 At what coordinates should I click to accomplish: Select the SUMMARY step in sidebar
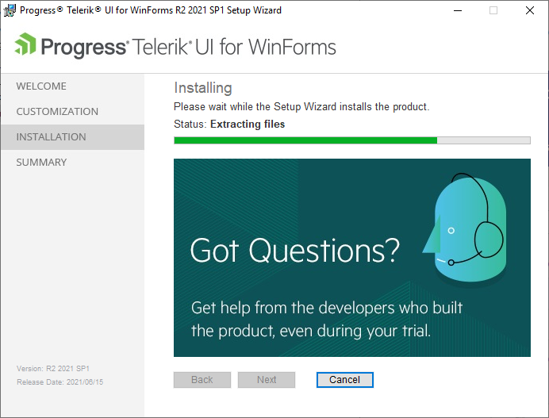click(41, 163)
